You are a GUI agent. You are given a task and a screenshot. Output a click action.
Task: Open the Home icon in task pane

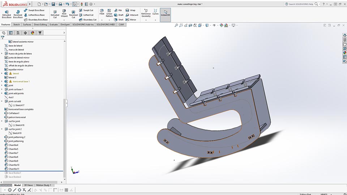[x=345, y=35]
